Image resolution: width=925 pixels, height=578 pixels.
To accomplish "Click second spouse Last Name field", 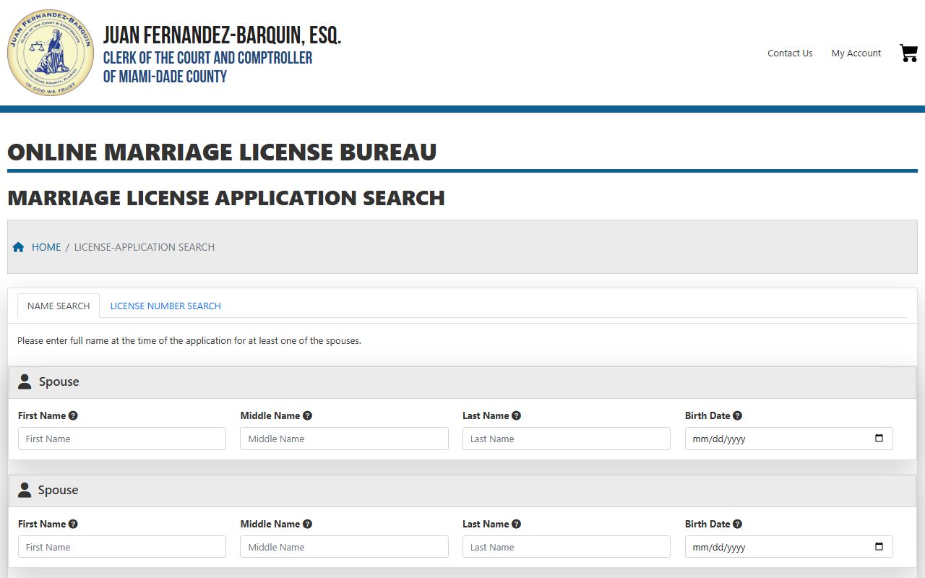I will pyautogui.click(x=567, y=547).
